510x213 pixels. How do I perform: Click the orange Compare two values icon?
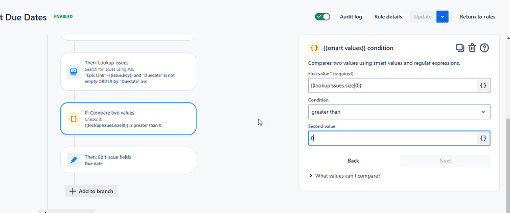tap(74, 119)
